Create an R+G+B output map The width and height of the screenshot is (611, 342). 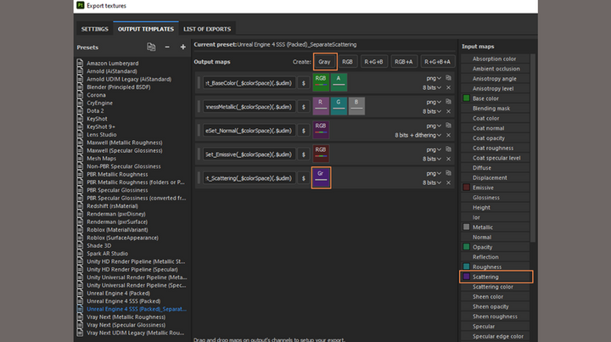(x=373, y=62)
